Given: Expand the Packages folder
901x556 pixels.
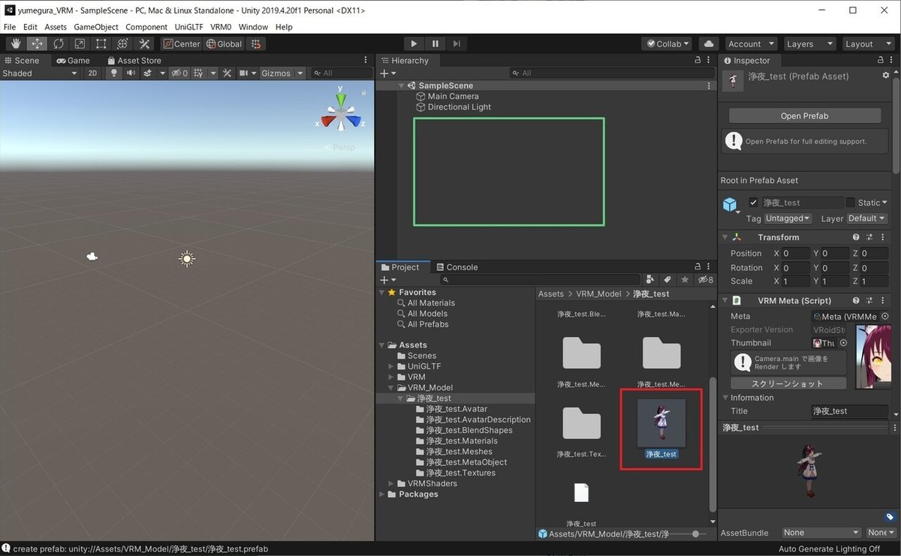Looking at the screenshot, I should click(x=383, y=494).
